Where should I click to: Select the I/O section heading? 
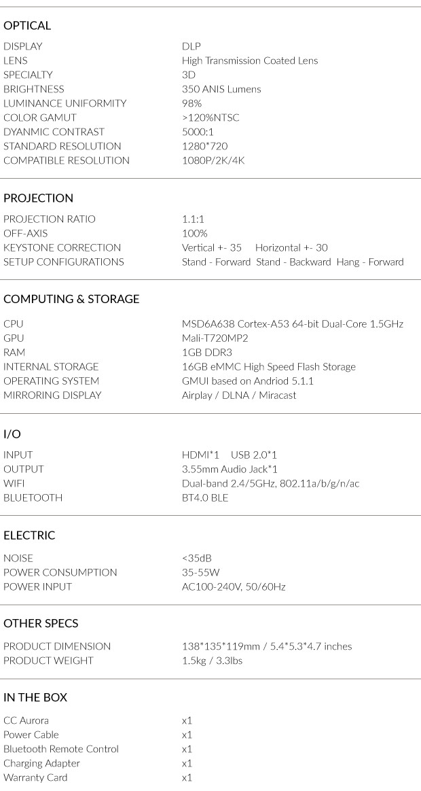pos(12,434)
